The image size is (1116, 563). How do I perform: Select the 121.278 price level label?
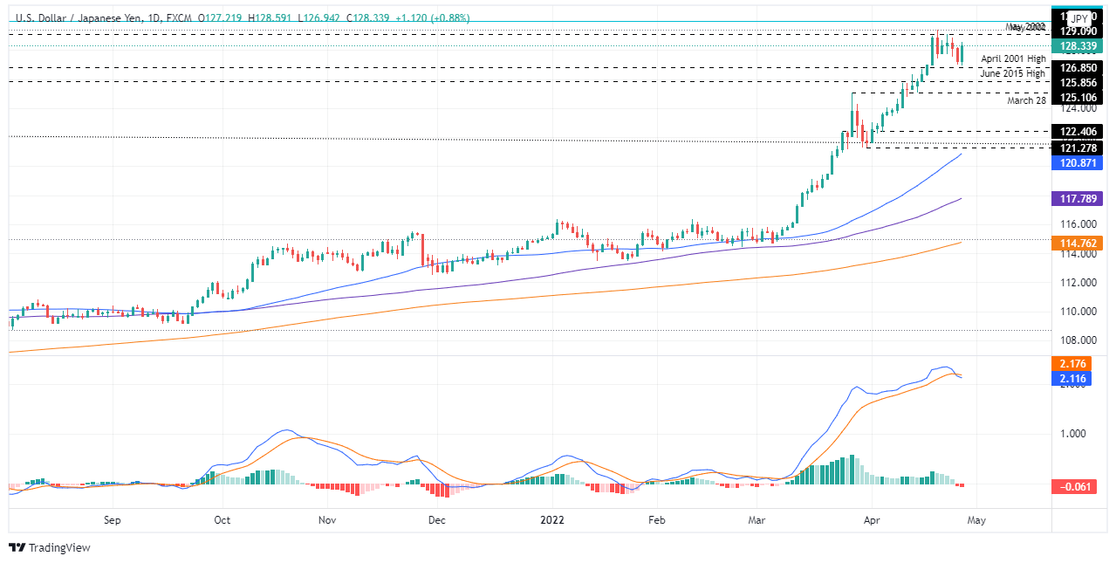coord(1078,148)
